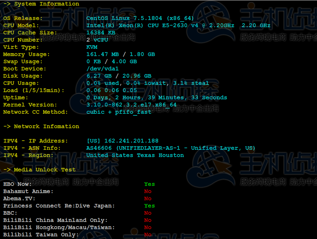
Task: Select the cache size '16384 KB'
Action: (101, 33)
